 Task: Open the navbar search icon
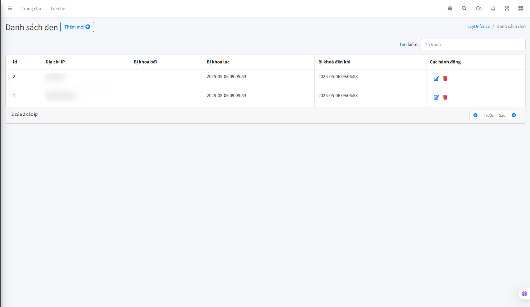click(x=464, y=9)
